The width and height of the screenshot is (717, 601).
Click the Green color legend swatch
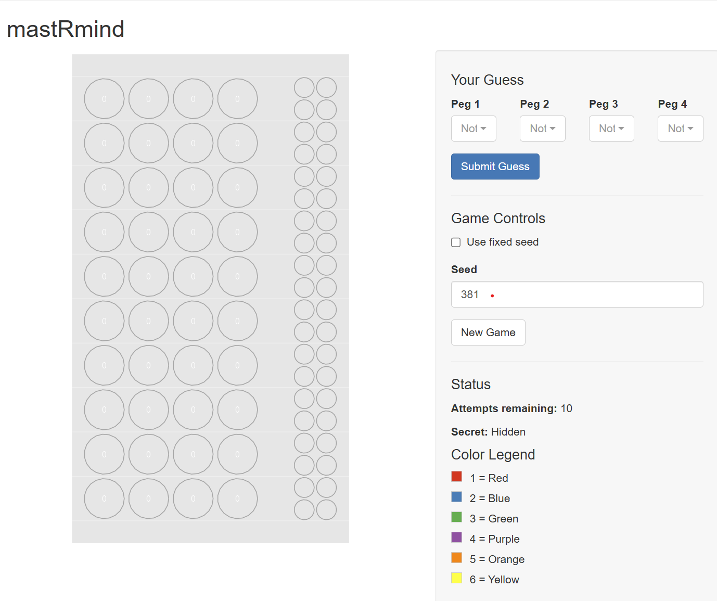(456, 517)
